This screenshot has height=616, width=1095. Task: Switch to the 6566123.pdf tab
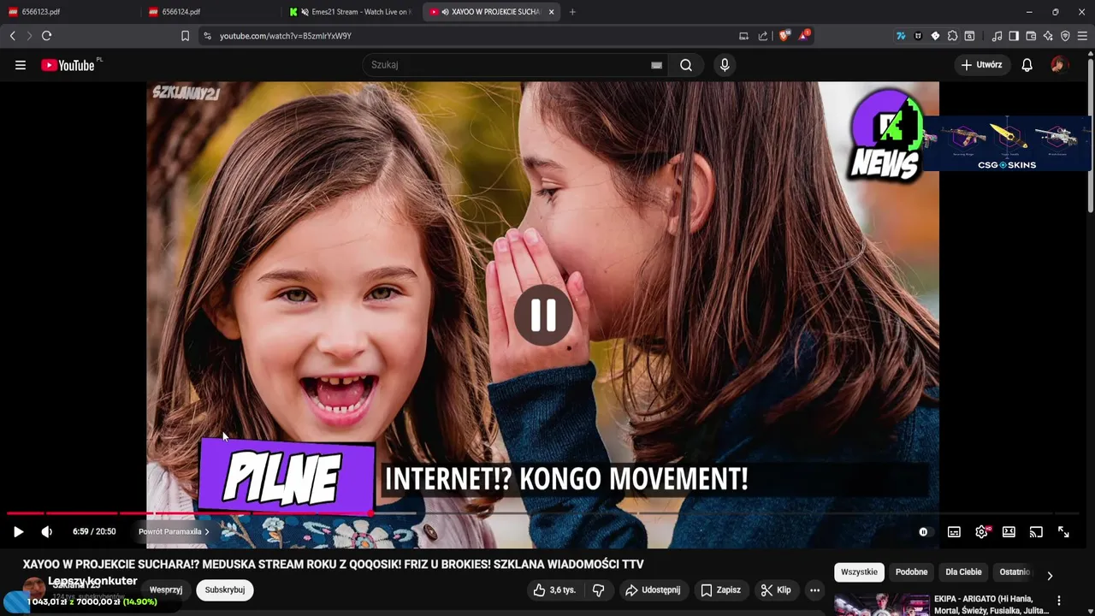pyautogui.click(x=71, y=12)
